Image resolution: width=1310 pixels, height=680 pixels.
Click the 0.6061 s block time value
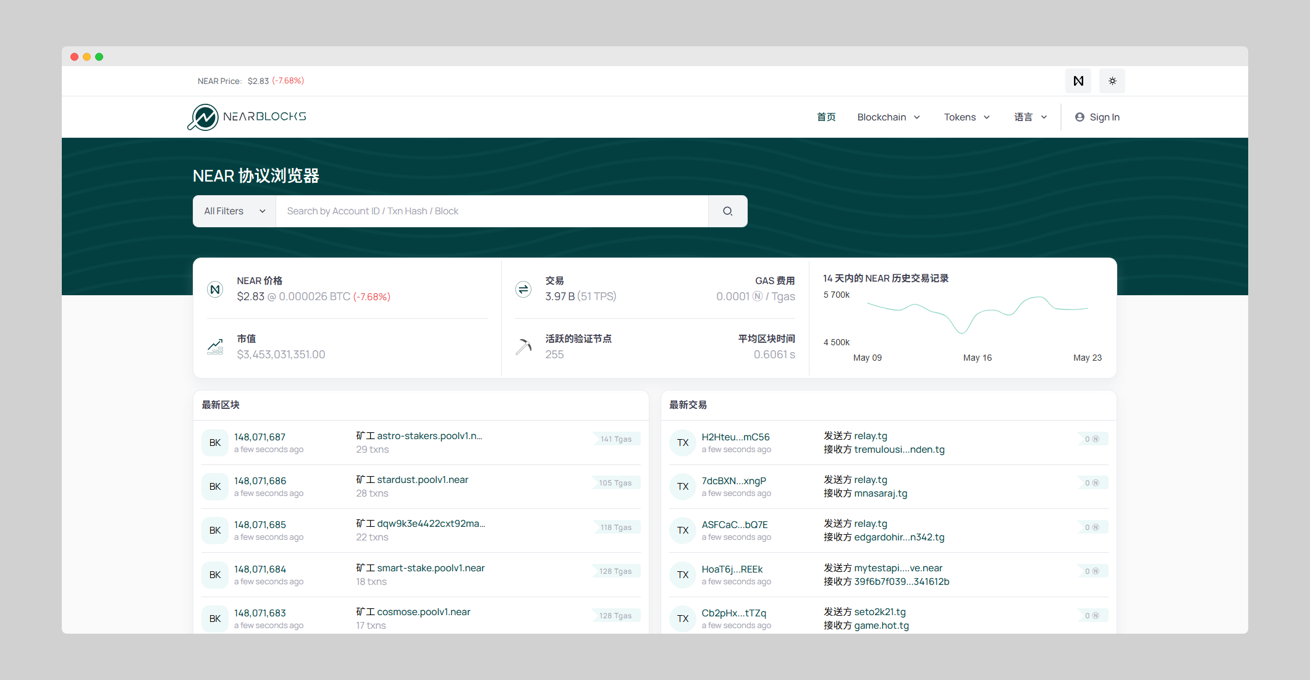pyautogui.click(x=774, y=355)
